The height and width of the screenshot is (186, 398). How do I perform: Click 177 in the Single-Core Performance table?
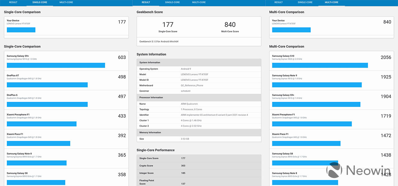tap(183, 158)
